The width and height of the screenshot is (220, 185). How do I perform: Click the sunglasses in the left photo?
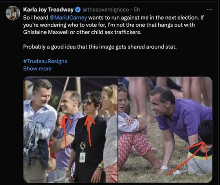[x=88, y=102]
